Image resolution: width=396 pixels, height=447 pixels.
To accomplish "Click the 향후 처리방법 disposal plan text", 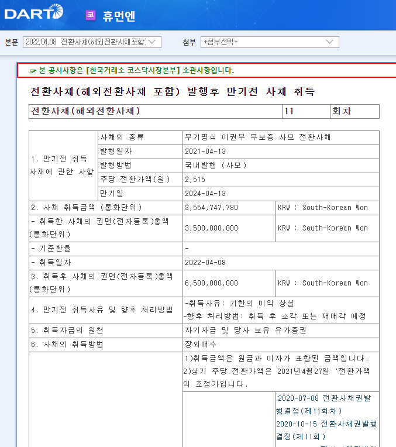I will pyautogui.click(x=275, y=316).
